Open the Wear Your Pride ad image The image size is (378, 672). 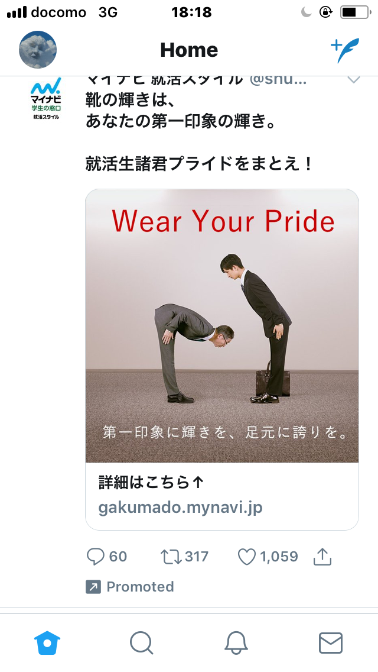point(222,326)
